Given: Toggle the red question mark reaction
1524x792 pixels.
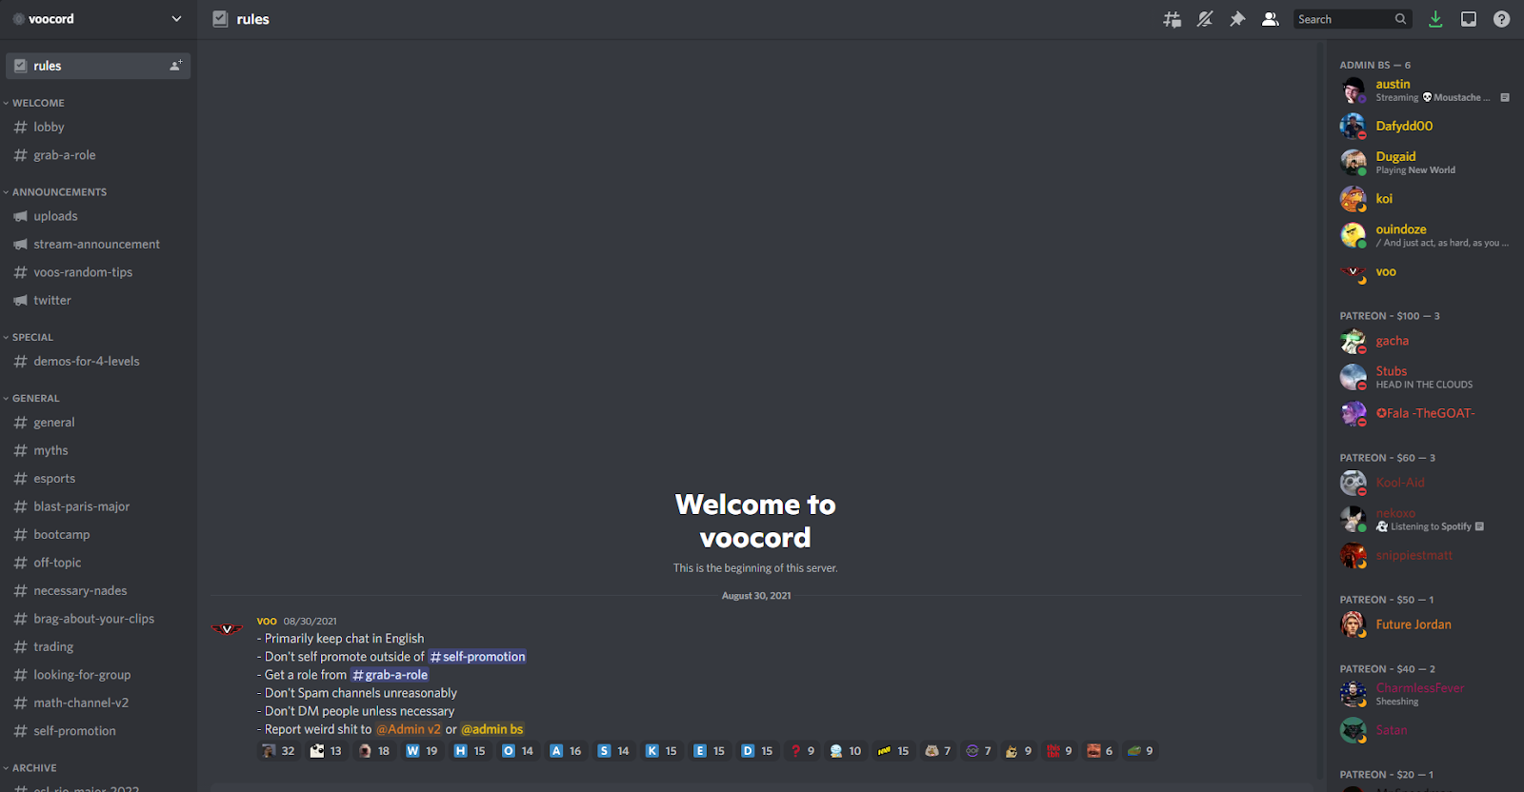Looking at the screenshot, I should (803, 751).
